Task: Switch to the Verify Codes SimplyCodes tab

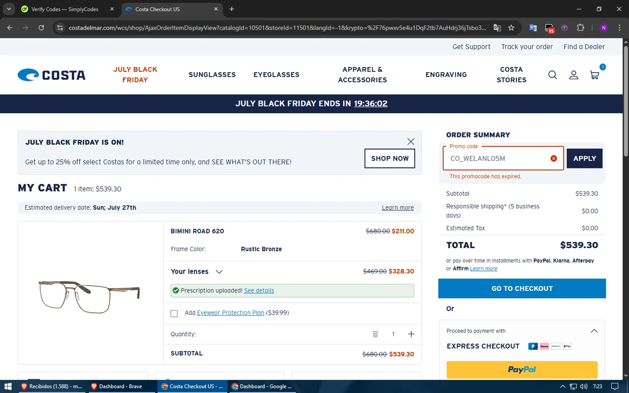Action: tap(65, 9)
